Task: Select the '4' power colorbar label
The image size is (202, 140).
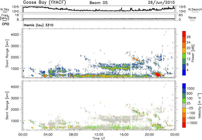Action: point(188,70)
